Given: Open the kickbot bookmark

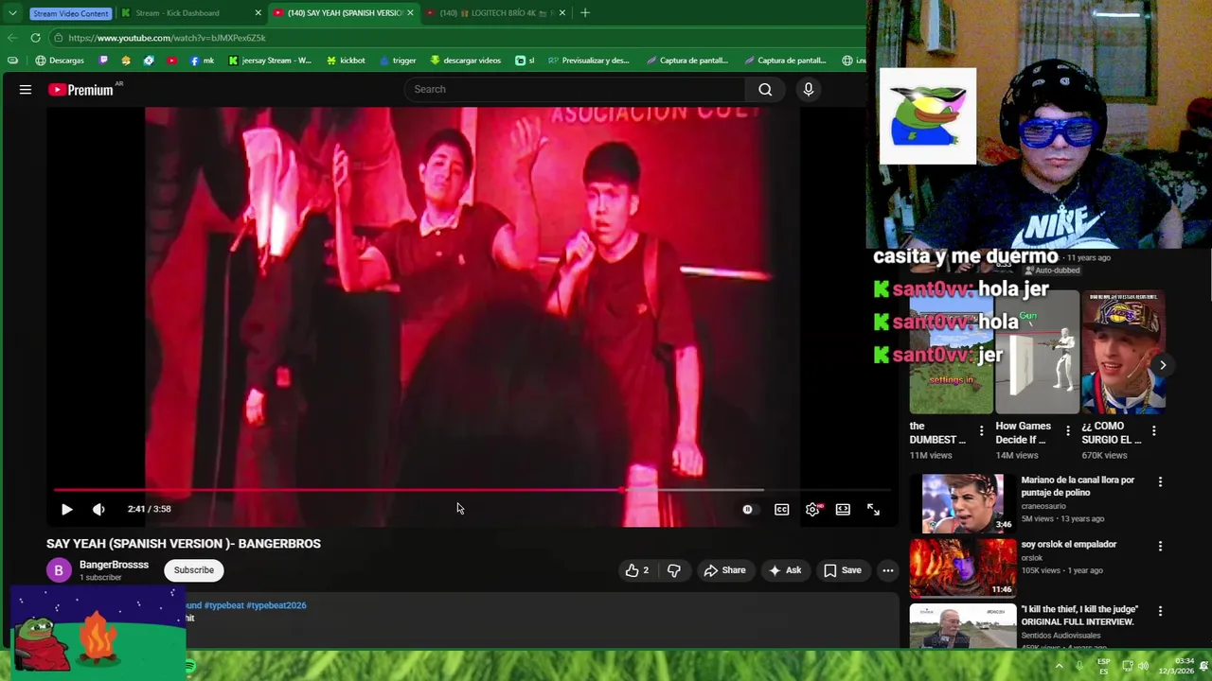Looking at the screenshot, I should click(346, 61).
